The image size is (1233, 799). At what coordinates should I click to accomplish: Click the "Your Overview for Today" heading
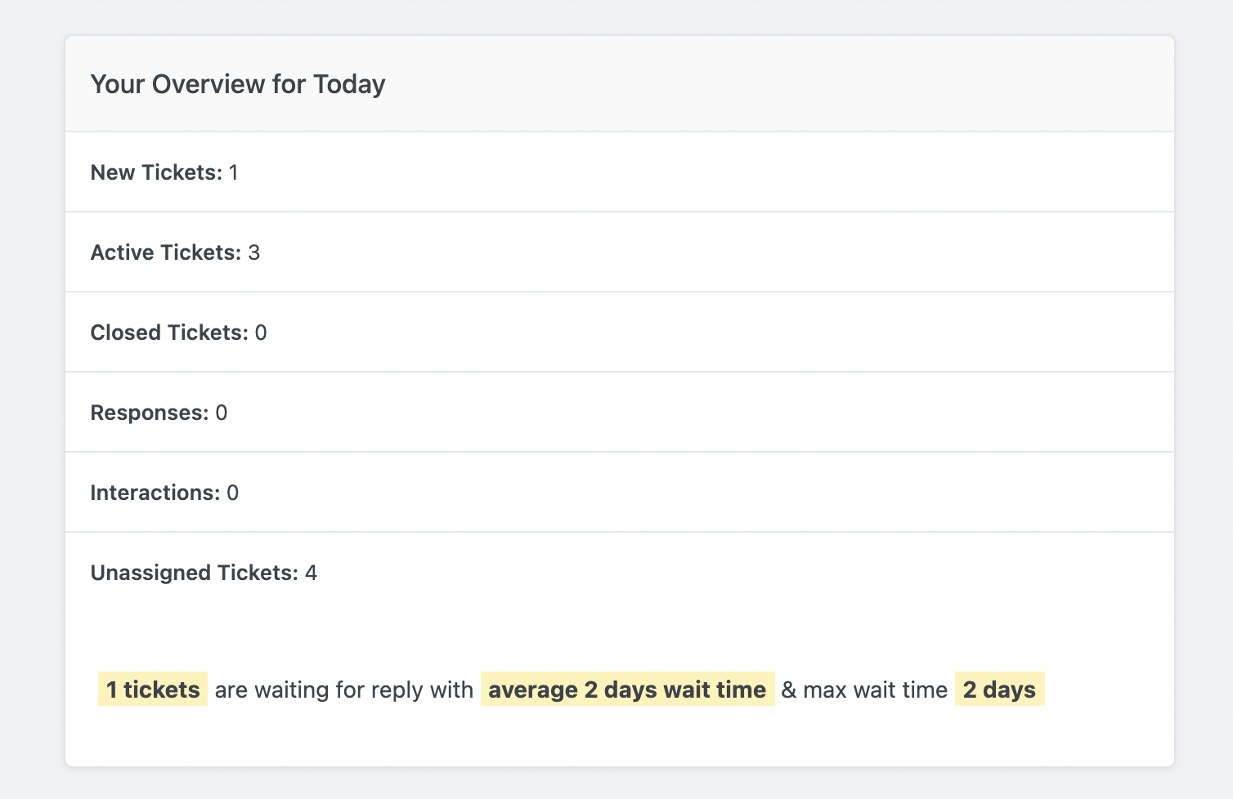[x=237, y=84]
